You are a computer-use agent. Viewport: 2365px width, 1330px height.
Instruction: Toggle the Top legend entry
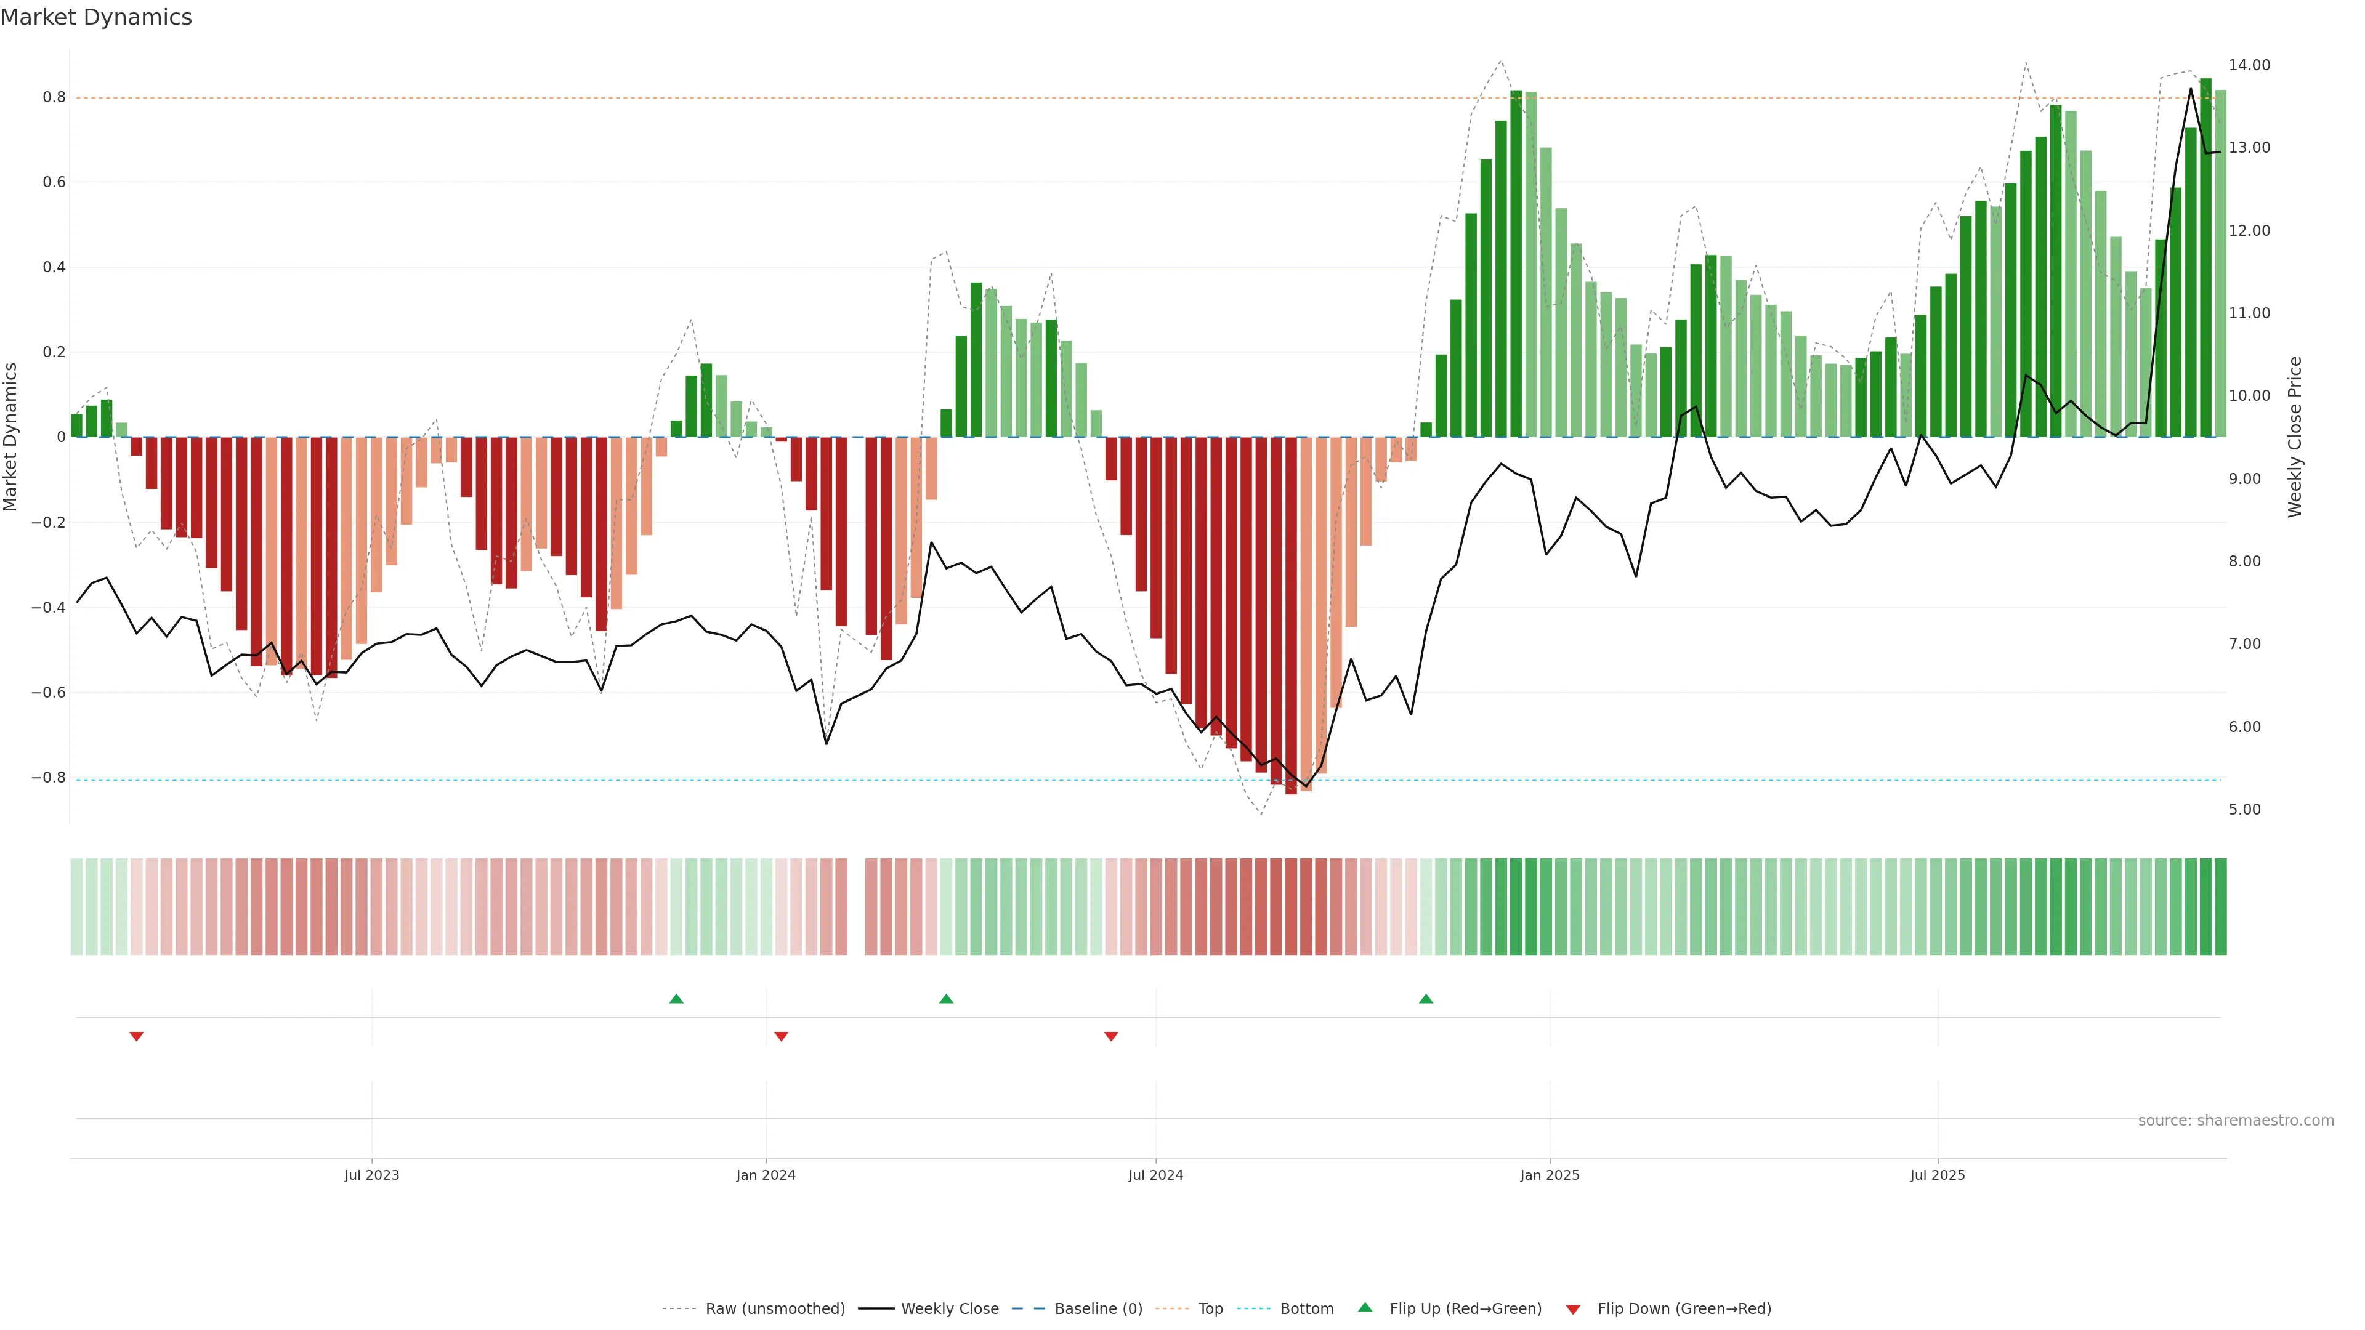pyautogui.click(x=1210, y=1309)
